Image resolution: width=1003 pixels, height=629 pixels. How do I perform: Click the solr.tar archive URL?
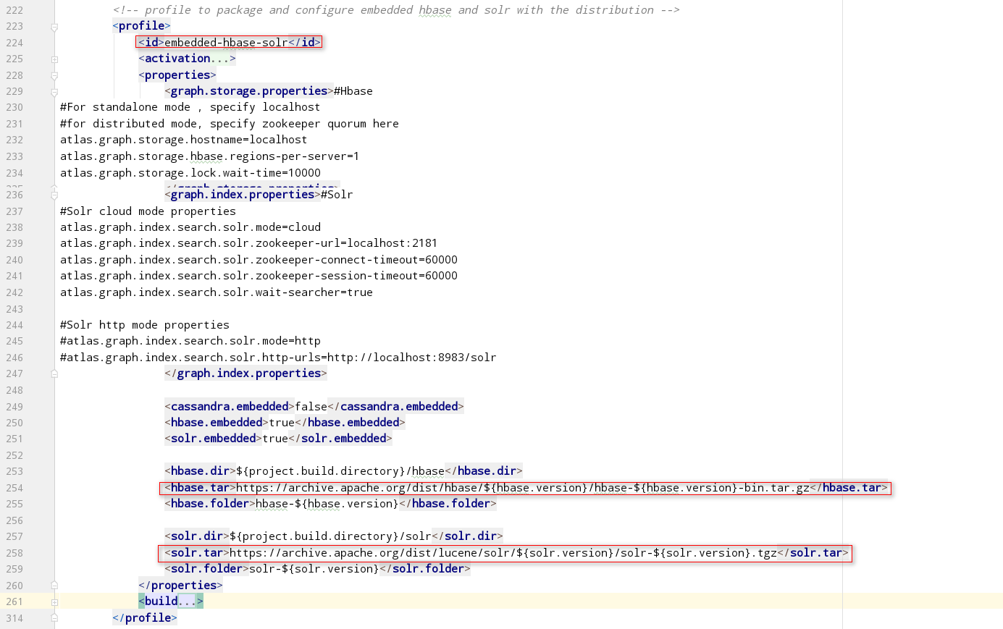(503, 553)
